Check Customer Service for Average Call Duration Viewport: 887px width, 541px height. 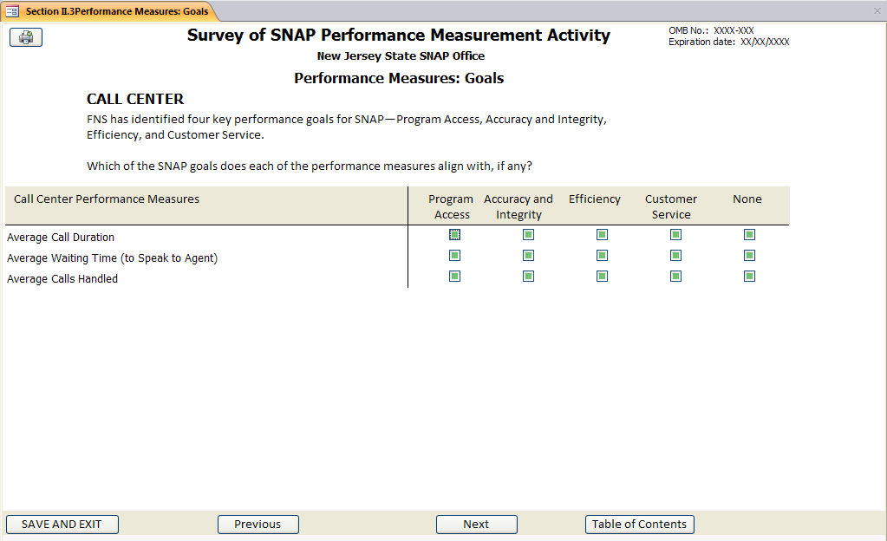coord(675,235)
